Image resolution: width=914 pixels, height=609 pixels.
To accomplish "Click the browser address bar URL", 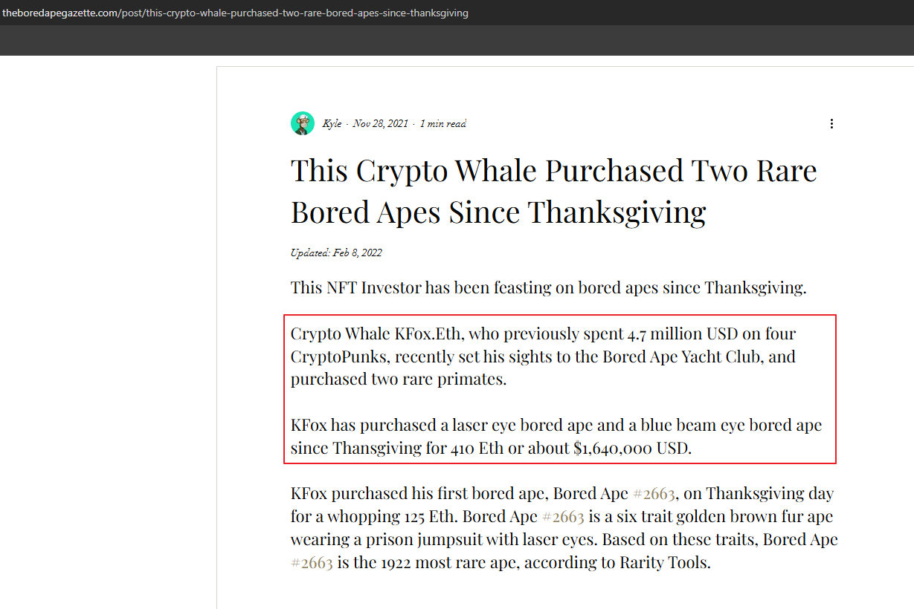I will click(x=235, y=13).
